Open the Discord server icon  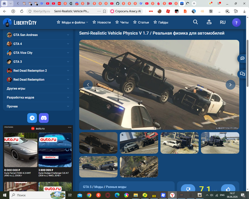(x=44, y=118)
